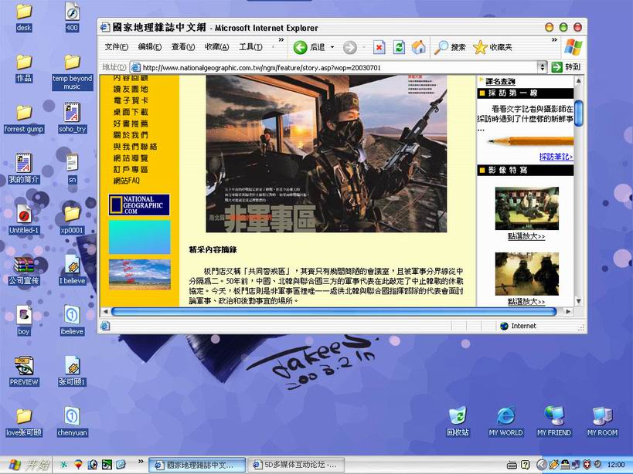This screenshot has height=474, width=633.
Task: Click the 與我們聯絡 sidebar link
Action: click(135, 147)
